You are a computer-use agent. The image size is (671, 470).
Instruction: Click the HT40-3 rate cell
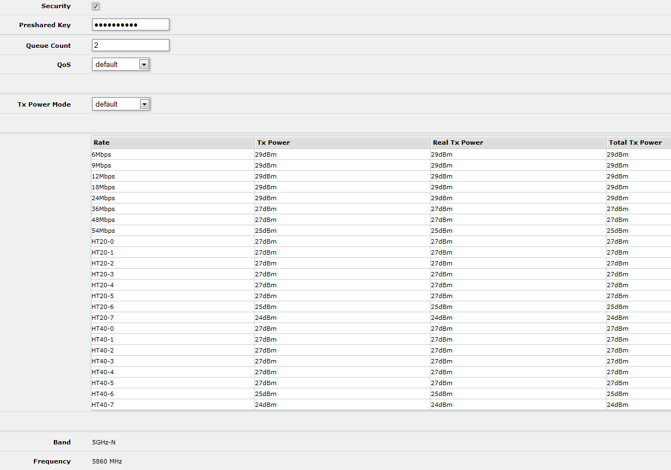click(x=173, y=361)
